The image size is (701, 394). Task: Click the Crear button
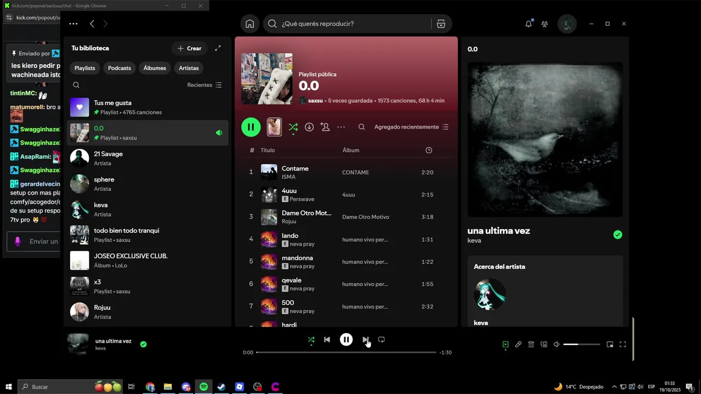coord(189,48)
